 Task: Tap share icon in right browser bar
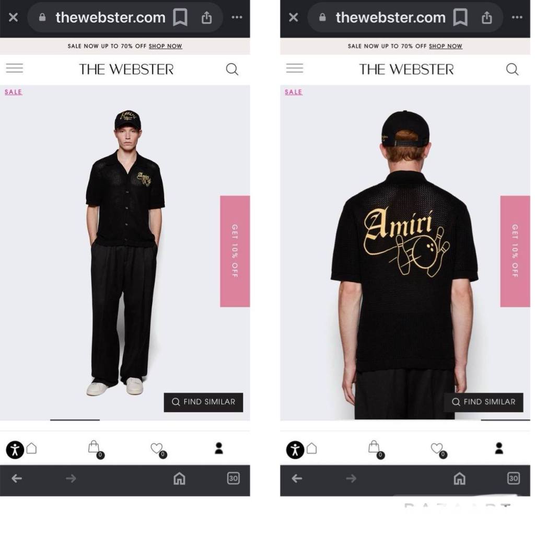[487, 17]
